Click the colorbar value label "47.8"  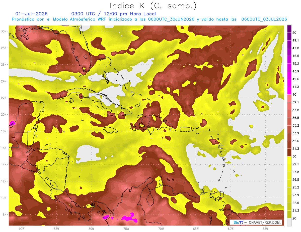[295, 48]
